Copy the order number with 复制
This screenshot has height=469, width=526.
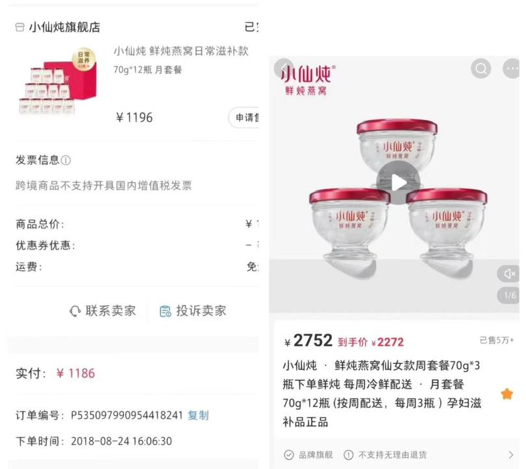click(198, 415)
